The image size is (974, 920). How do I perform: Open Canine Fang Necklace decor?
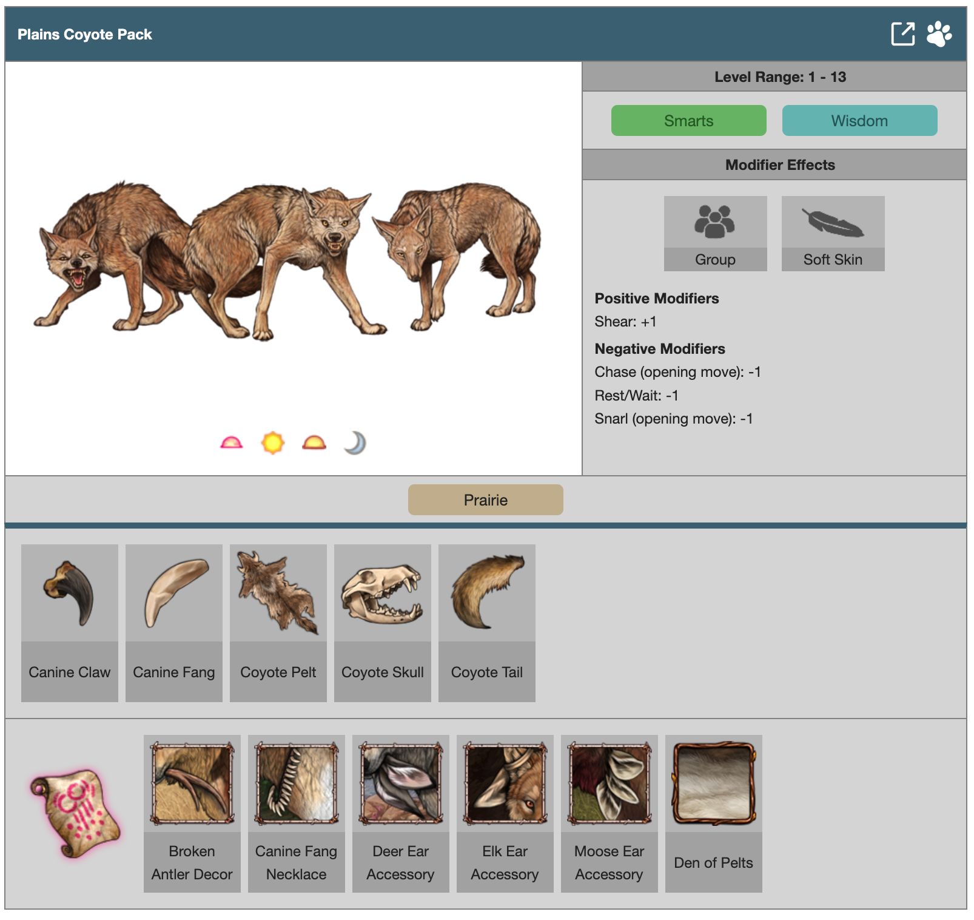(x=297, y=813)
